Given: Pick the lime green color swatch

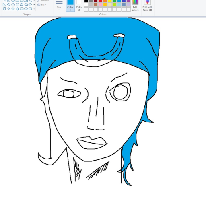Looking at the screenshot, I should (114, 5).
